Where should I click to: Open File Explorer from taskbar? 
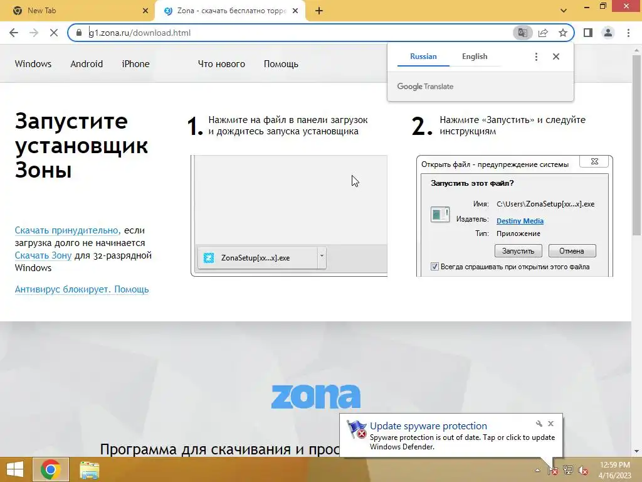pyautogui.click(x=89, y=470)
